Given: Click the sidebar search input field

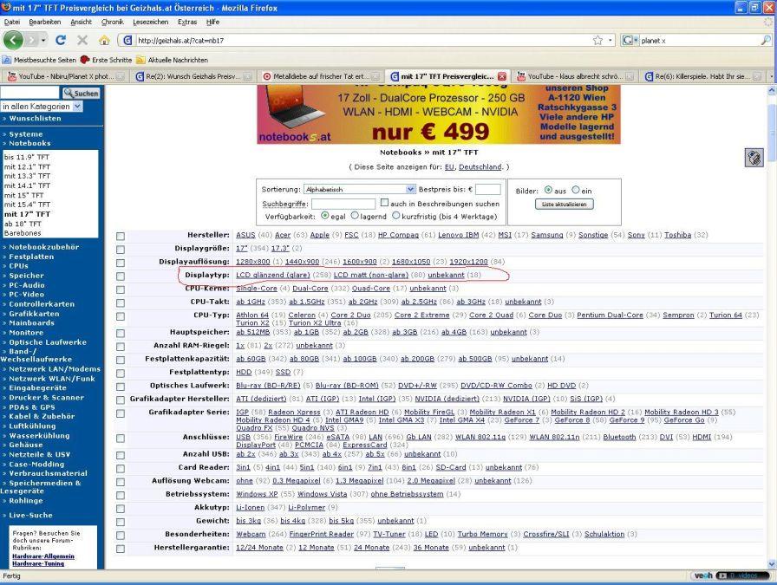Looking at the screenshot, I should point(29,93).
